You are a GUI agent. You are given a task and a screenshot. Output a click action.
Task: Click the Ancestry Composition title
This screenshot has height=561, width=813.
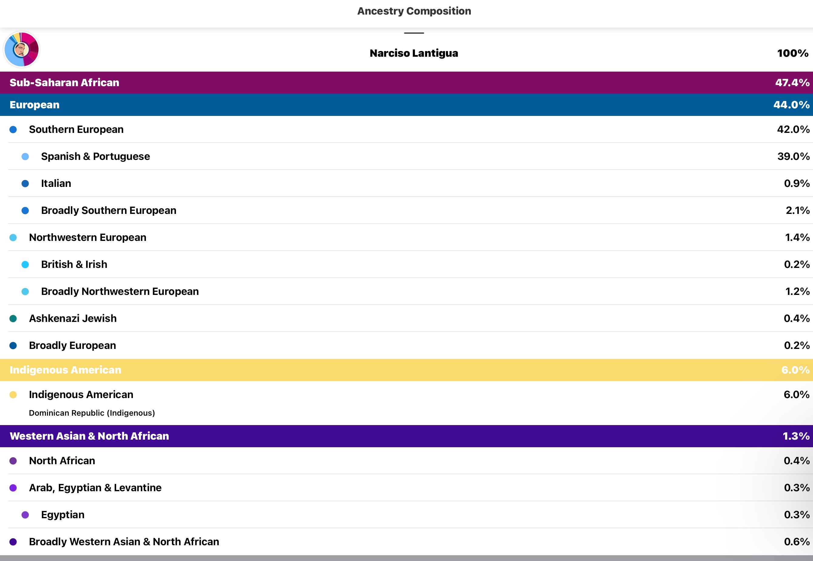click(414, 11)
